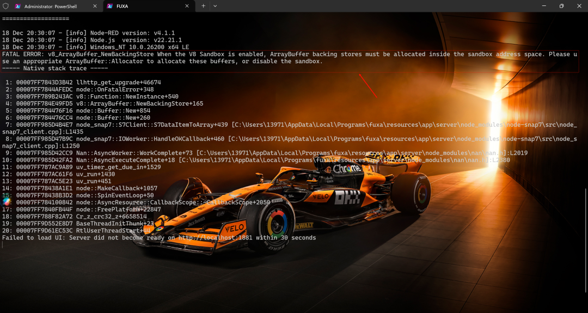Click stack line BaseThreadInitThunk+23
Screen dimensions: 588x313
tap(78, 223)
